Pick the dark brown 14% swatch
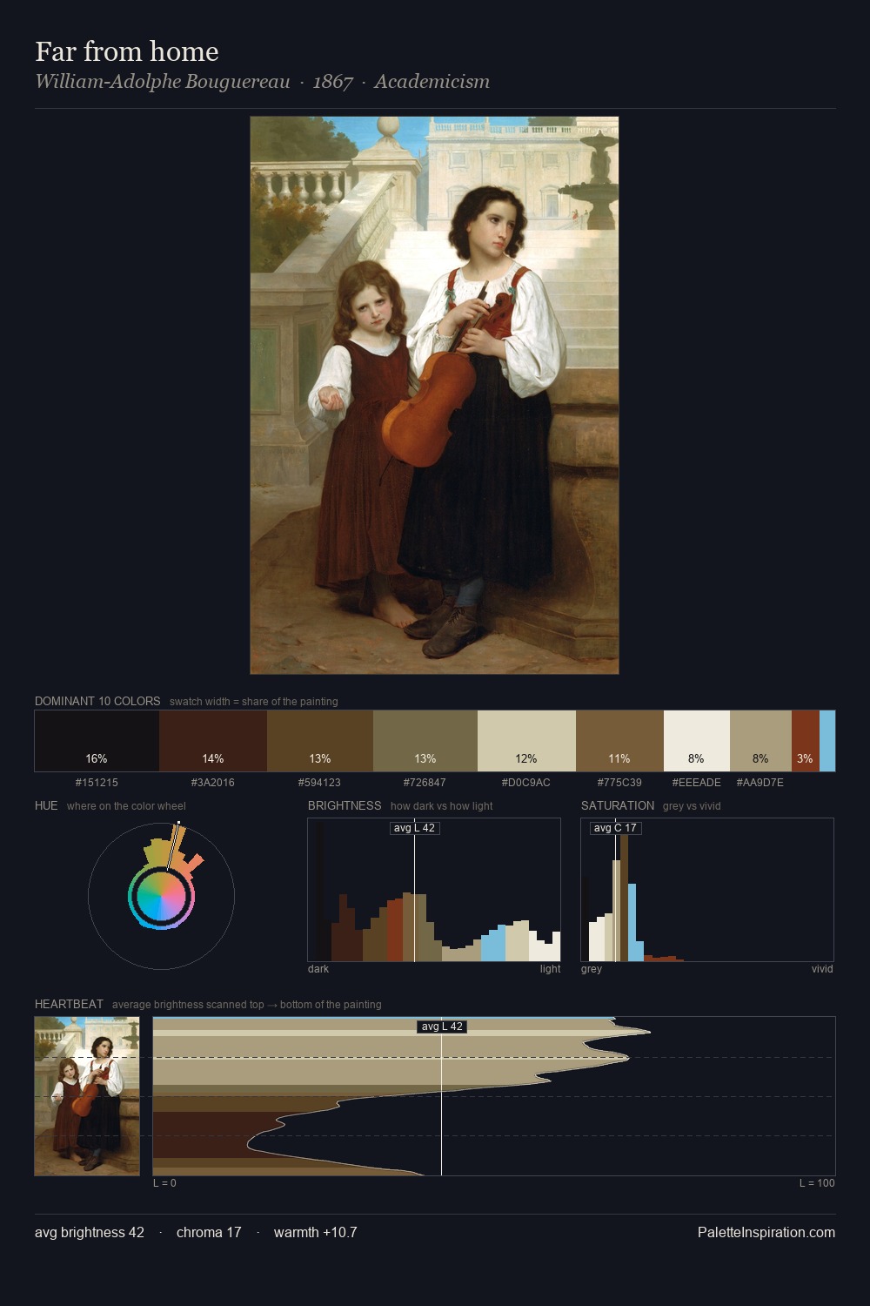This screenshot has width=870, height=1306. [x=213, y=741]
